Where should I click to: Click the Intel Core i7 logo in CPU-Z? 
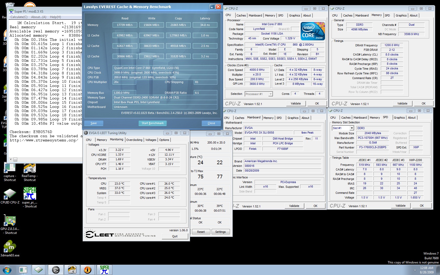(x=313, y=31)
